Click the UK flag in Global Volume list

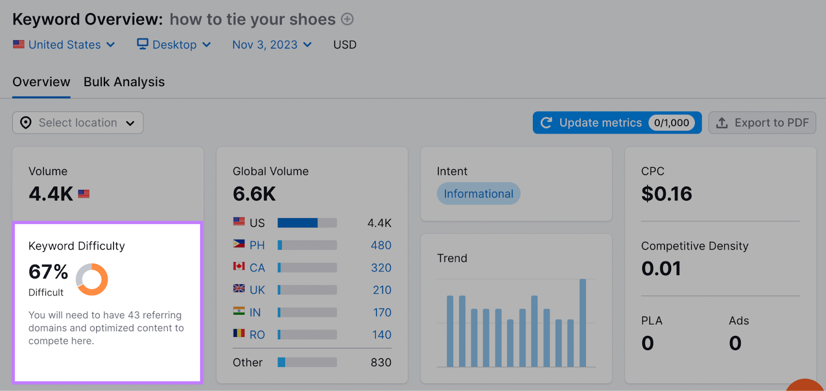point(239,289)
